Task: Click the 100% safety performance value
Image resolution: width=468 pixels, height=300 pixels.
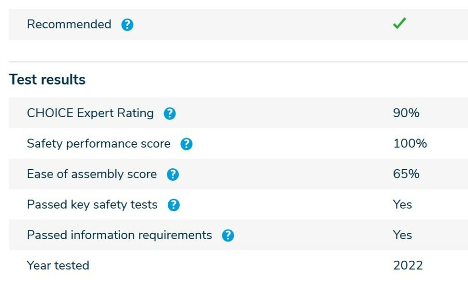Action: (410, 144)
